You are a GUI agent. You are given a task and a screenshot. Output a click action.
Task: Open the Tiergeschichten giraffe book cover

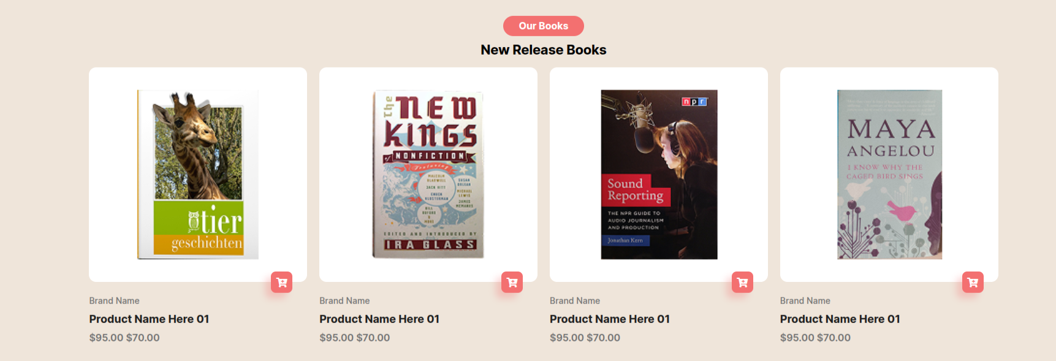198,175
